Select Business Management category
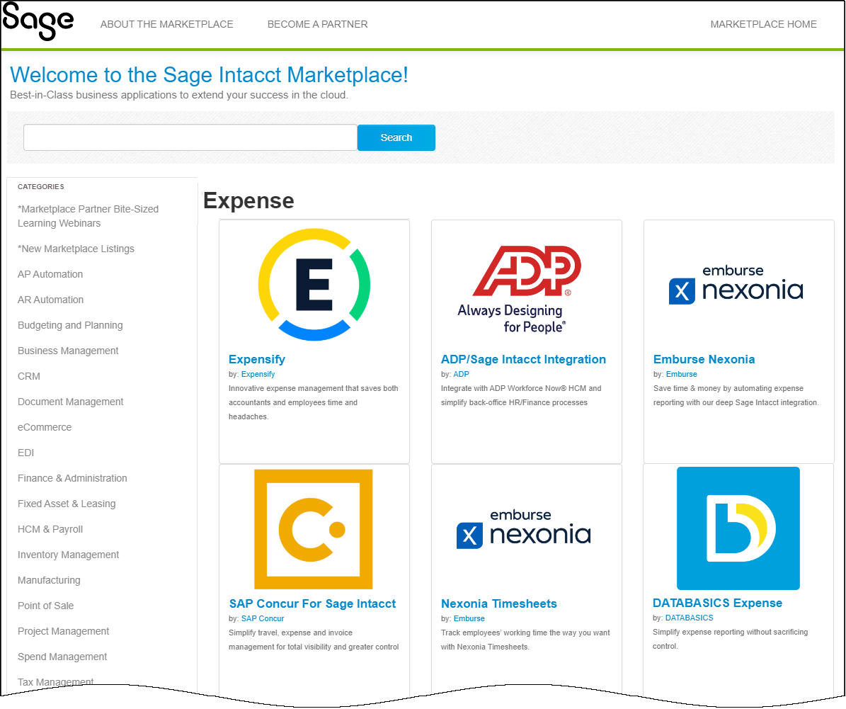Screen dimensions: 846x709 click(68, 351)
